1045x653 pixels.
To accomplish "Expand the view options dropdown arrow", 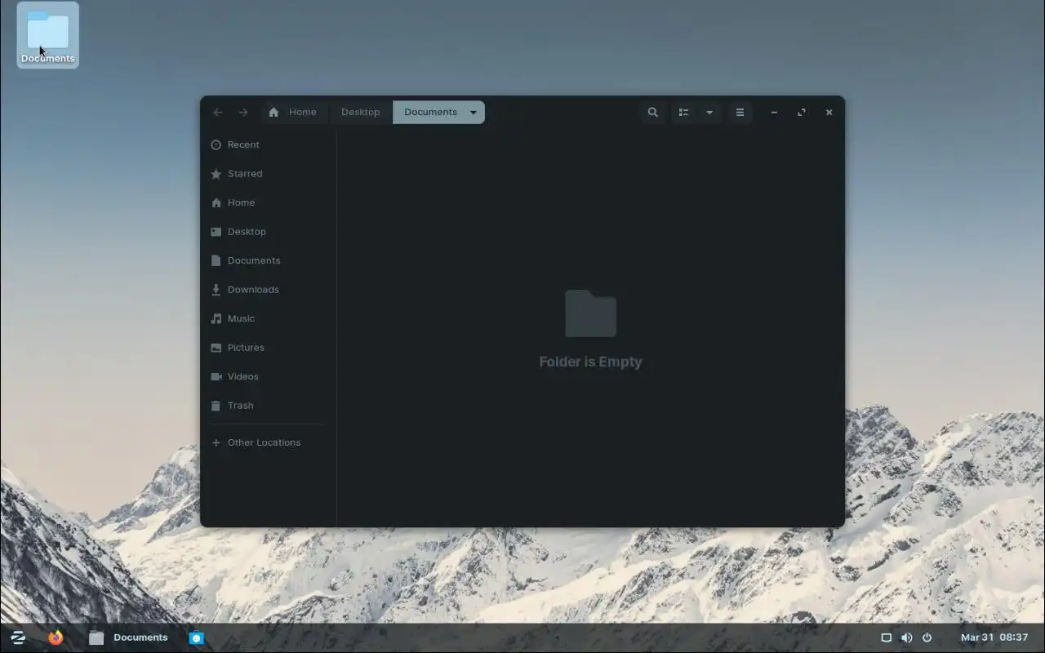I will click(x=709, y=113).
